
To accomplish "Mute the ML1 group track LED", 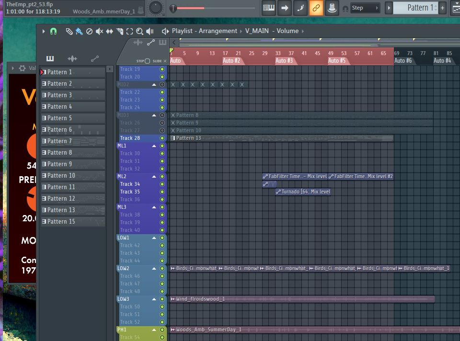I will coord(162,146).
